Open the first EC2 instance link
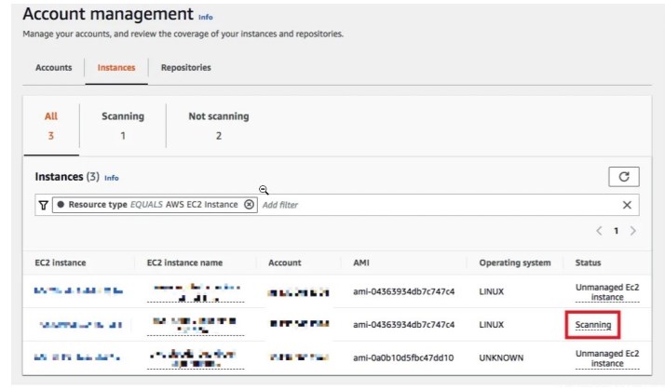Screen dimensions: 665x391 click(77, 291)
